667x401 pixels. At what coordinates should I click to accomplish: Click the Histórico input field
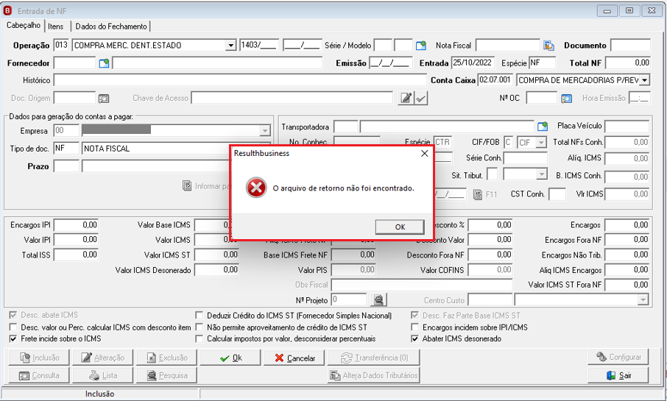point(240,80)
